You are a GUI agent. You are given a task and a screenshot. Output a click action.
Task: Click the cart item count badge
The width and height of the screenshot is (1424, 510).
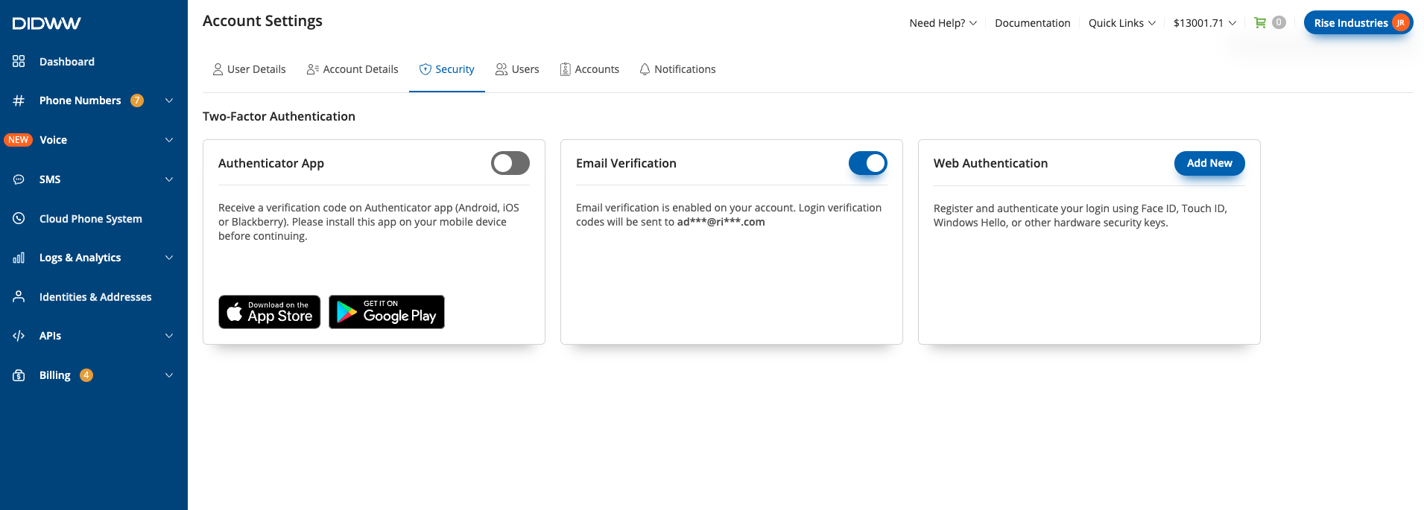tap(1279, 22)
